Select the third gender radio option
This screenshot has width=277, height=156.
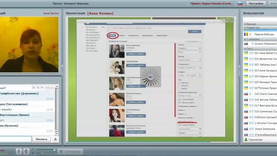point(180,88)
